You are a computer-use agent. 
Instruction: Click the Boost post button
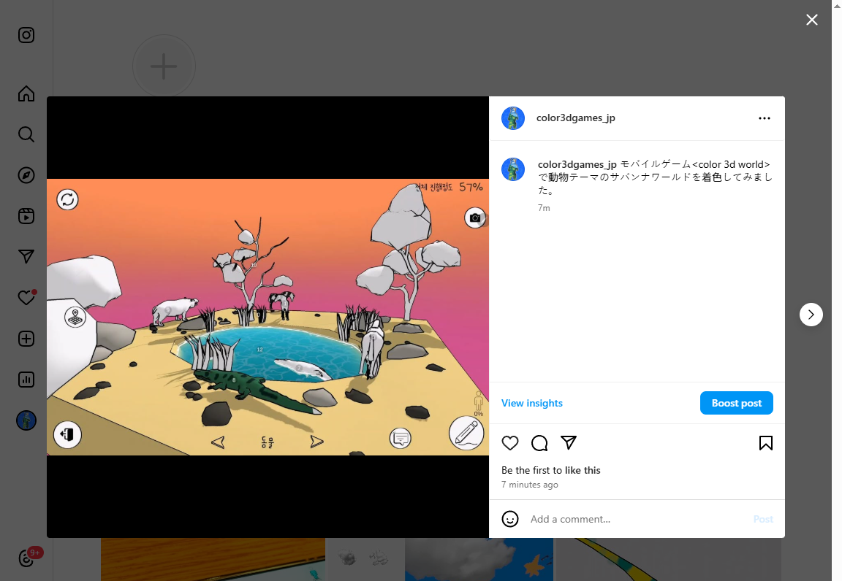tap(736, 403)
